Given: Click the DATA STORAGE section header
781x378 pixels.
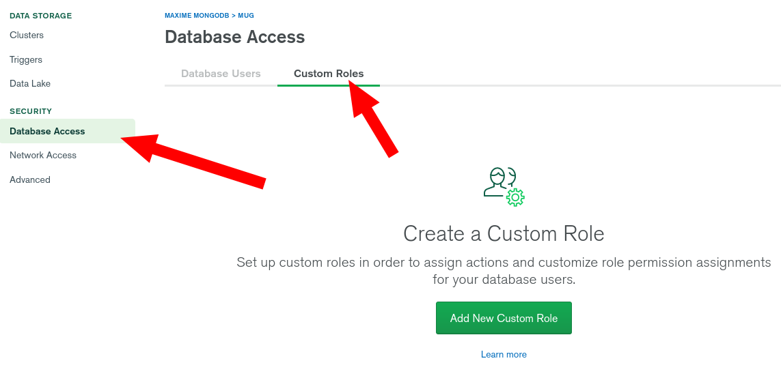Looking at the screenshot, I should [x=40, y=16].
